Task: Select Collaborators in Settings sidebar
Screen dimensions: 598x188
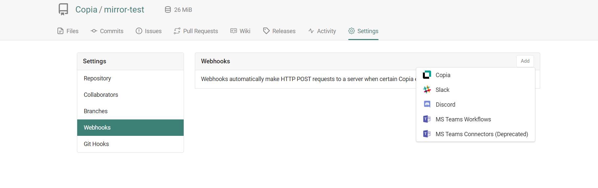Action: (101, 95)
